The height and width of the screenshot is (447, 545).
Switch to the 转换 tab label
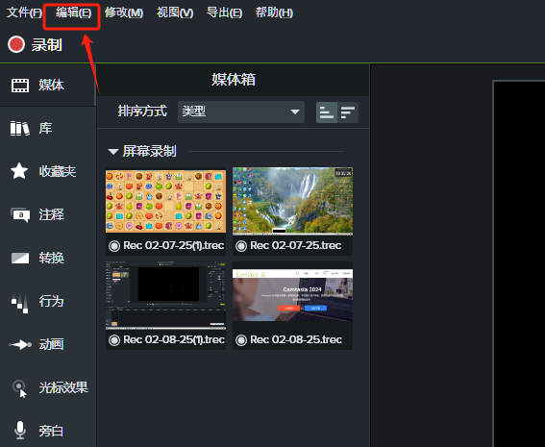(x=52, y=258)
